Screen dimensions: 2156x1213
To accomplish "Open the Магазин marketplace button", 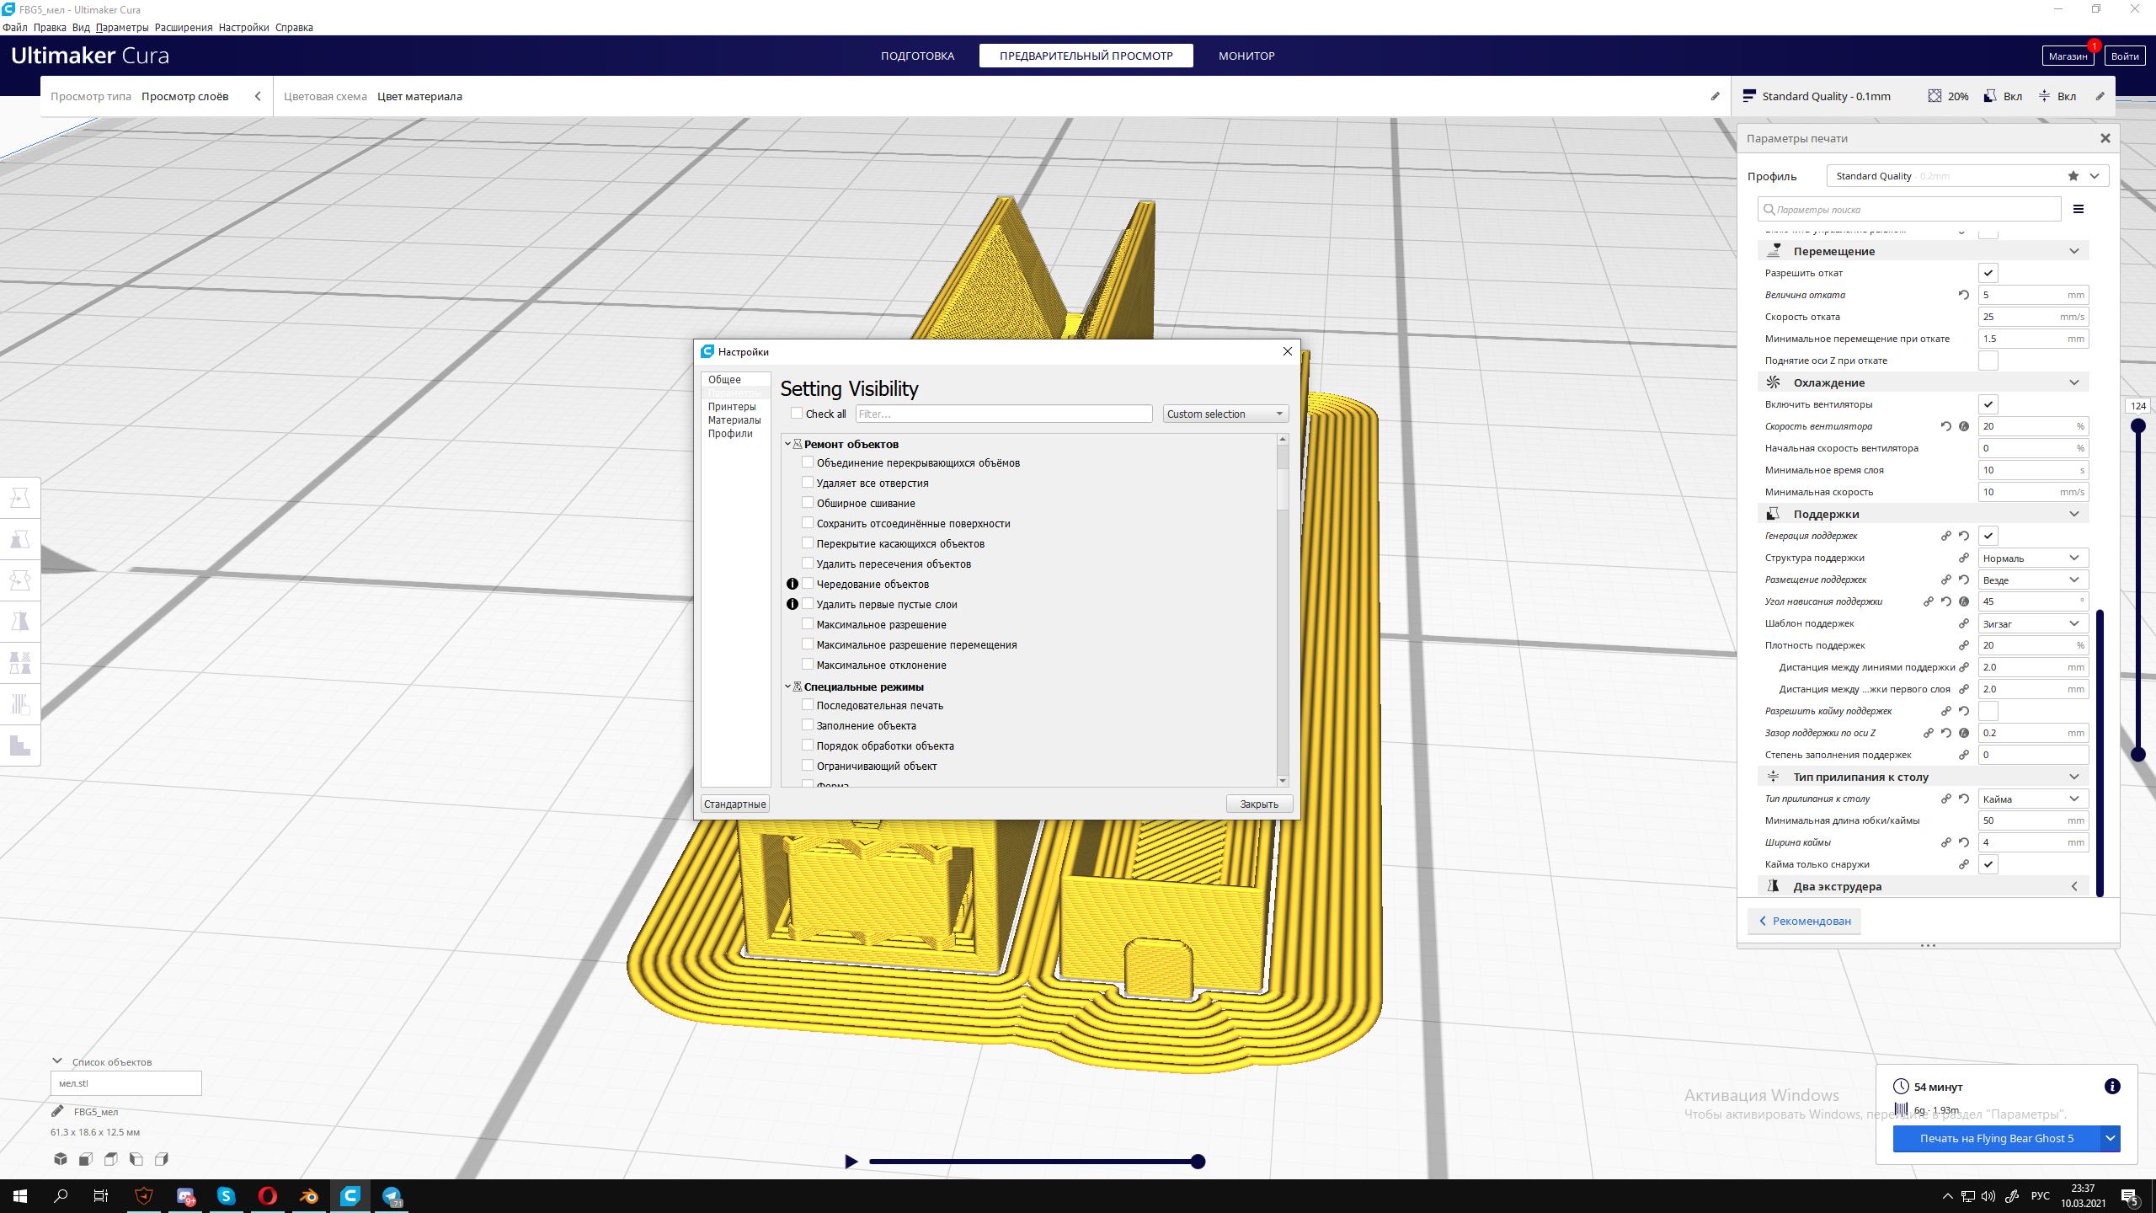I will [x=2068, y=56].
